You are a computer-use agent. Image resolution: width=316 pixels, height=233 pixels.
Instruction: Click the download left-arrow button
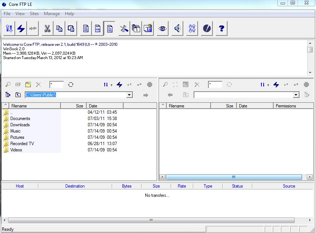pos(170,95)
